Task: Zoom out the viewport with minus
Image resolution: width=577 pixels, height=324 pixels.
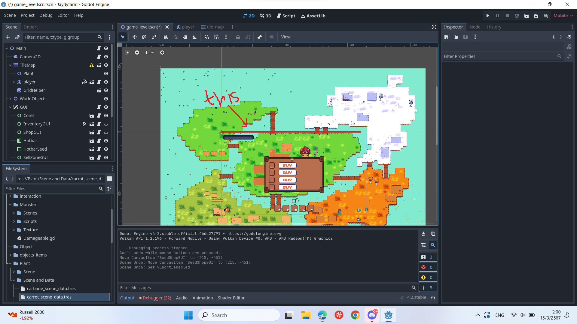Action: pyautogui.click(x=137, y=52)
